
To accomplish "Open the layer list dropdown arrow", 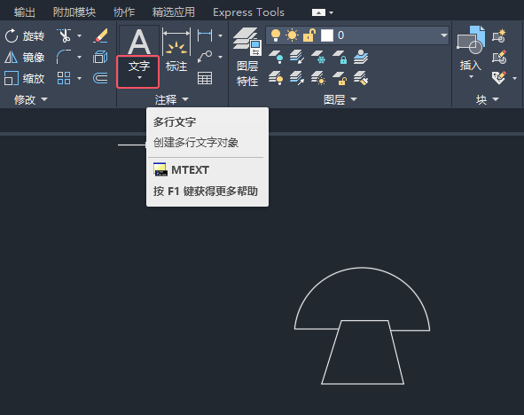I will (x=444, y=35).
